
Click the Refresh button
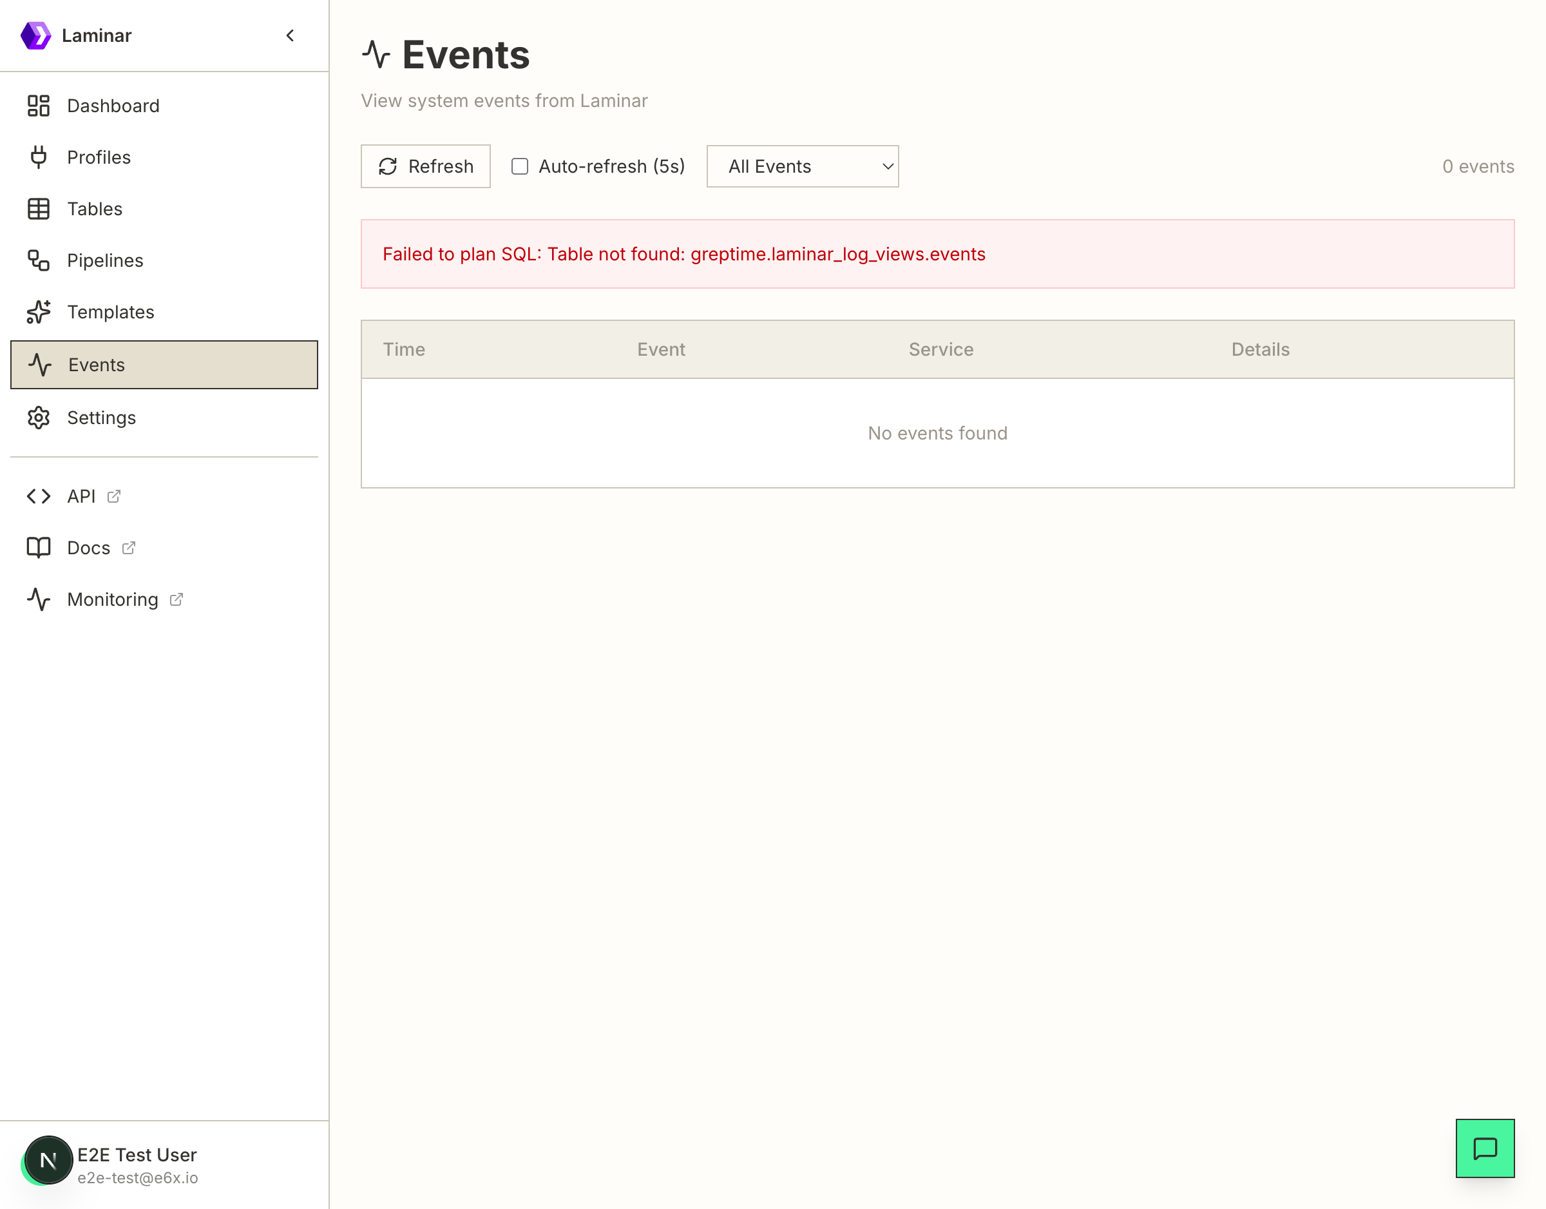(x=425, y=166)
